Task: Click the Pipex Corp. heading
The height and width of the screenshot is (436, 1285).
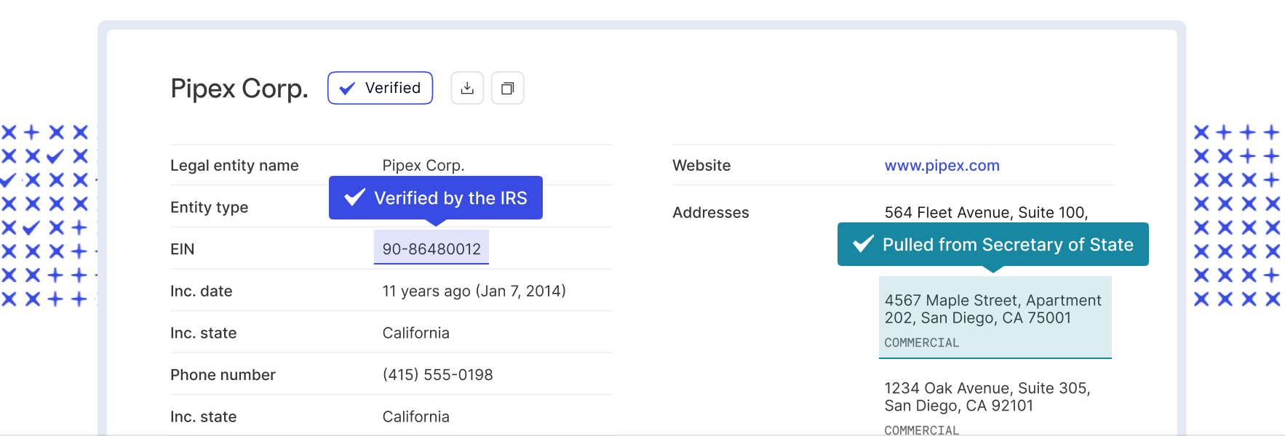Action: tap(239, 88)
